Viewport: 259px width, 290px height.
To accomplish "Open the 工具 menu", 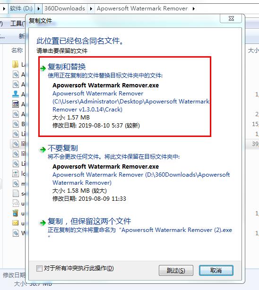I will coord(17,24).
